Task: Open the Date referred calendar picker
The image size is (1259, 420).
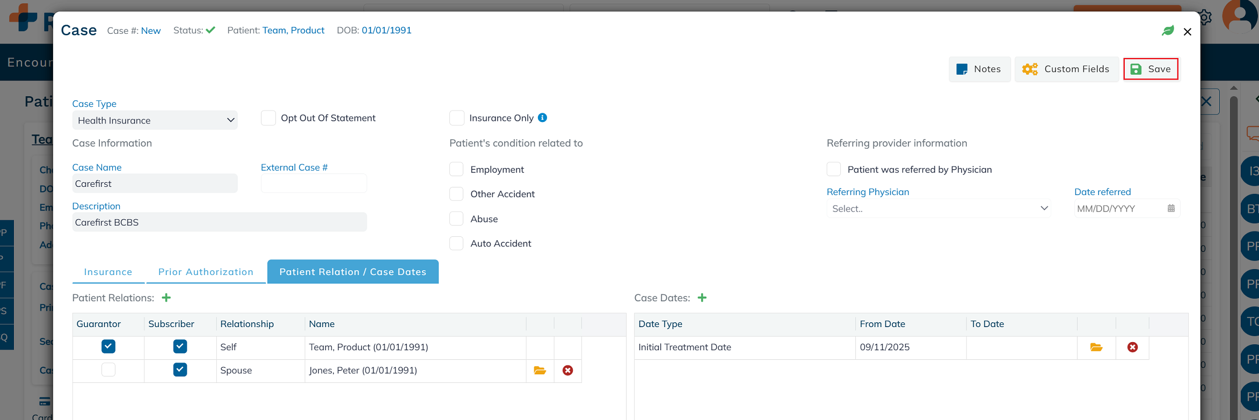Action: 1171,208
